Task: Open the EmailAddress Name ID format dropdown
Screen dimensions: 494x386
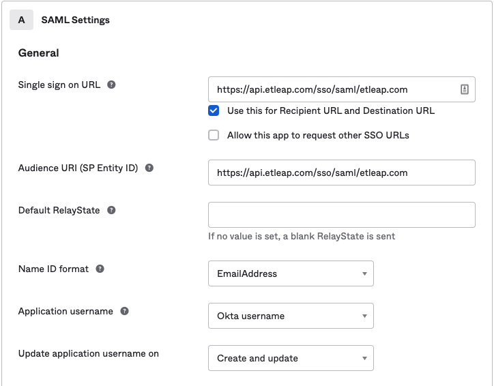Action: (291, 273)
